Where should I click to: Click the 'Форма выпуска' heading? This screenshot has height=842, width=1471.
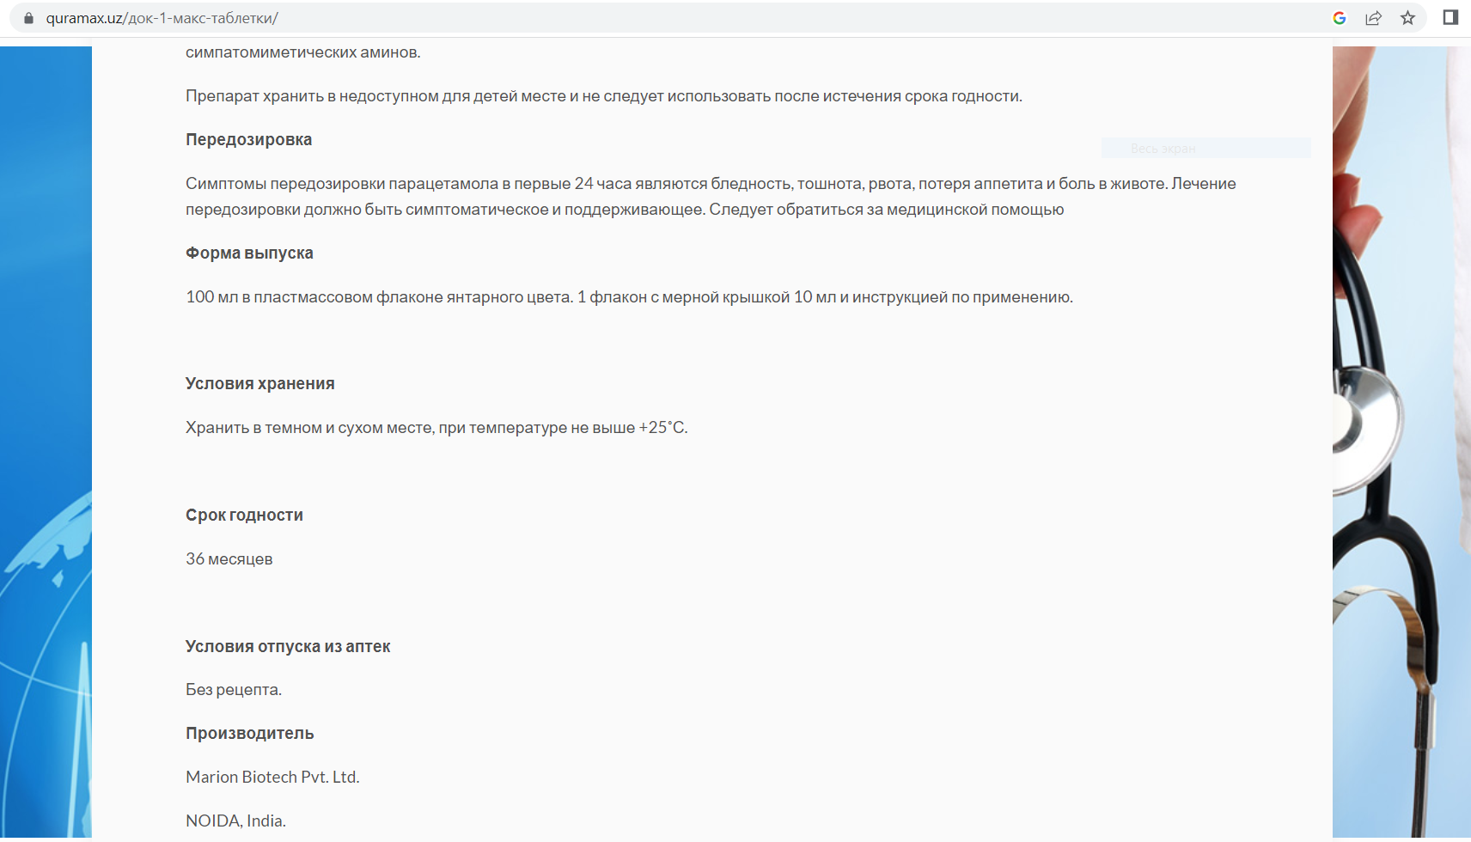tap(249, 253)
